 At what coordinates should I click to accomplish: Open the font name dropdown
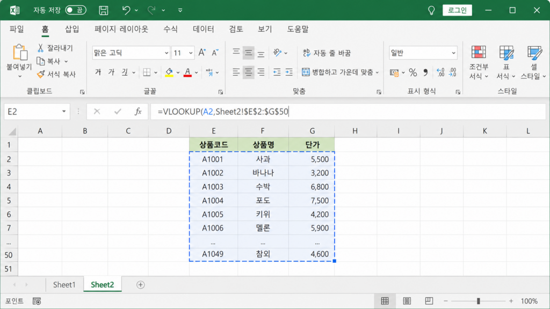pos(167,53)
